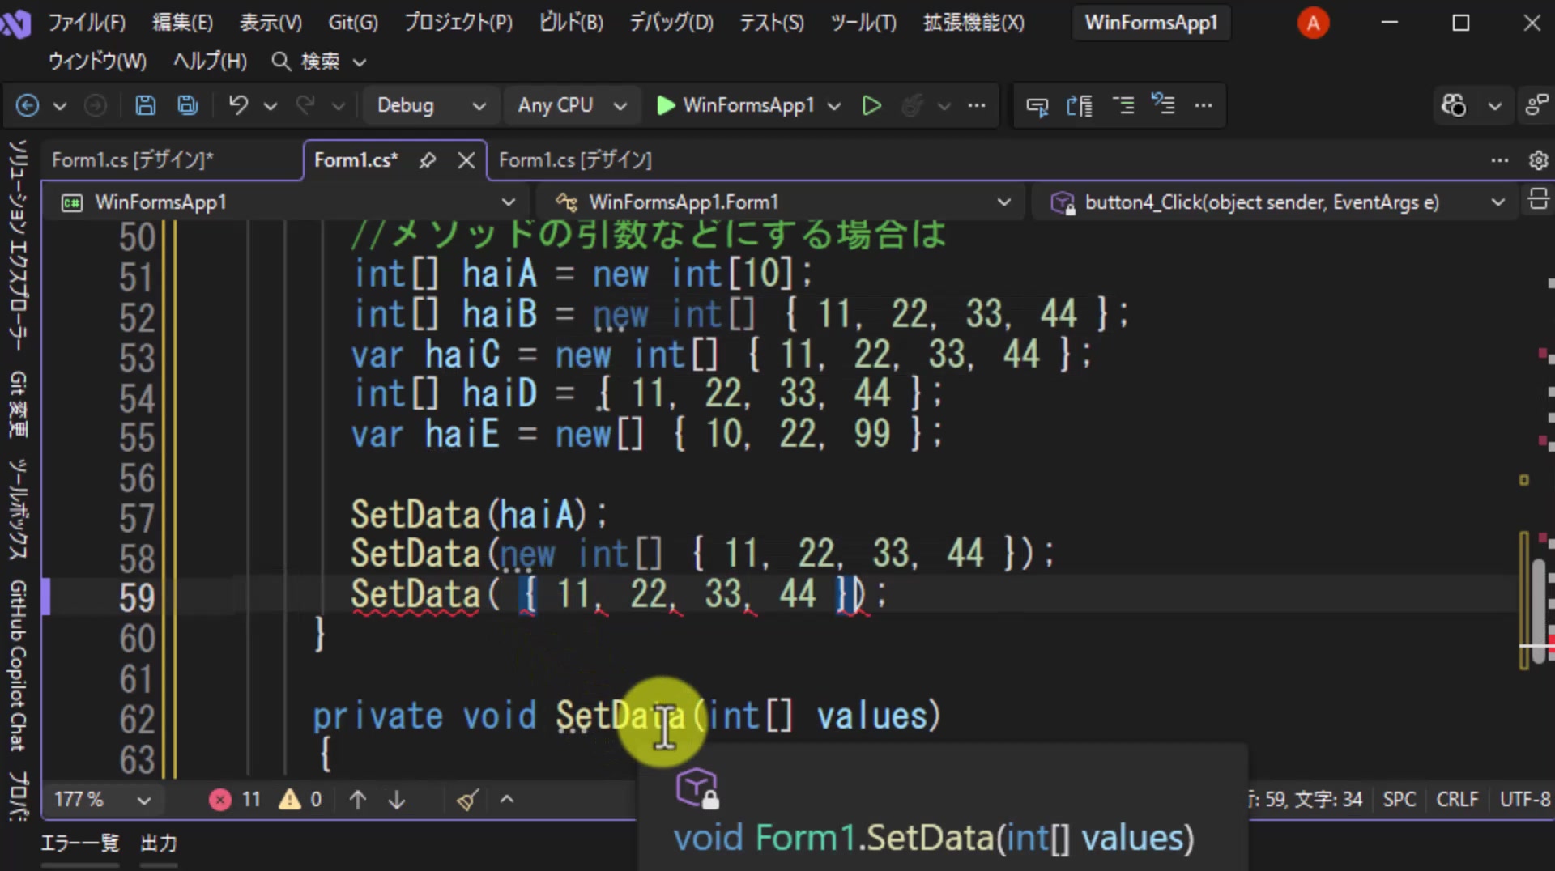Open the 出力 panel tab
The height and width of the screenshot is (871, 1555).
[159, 843]
